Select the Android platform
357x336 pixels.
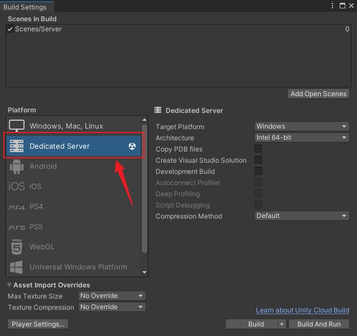point(74,167)
